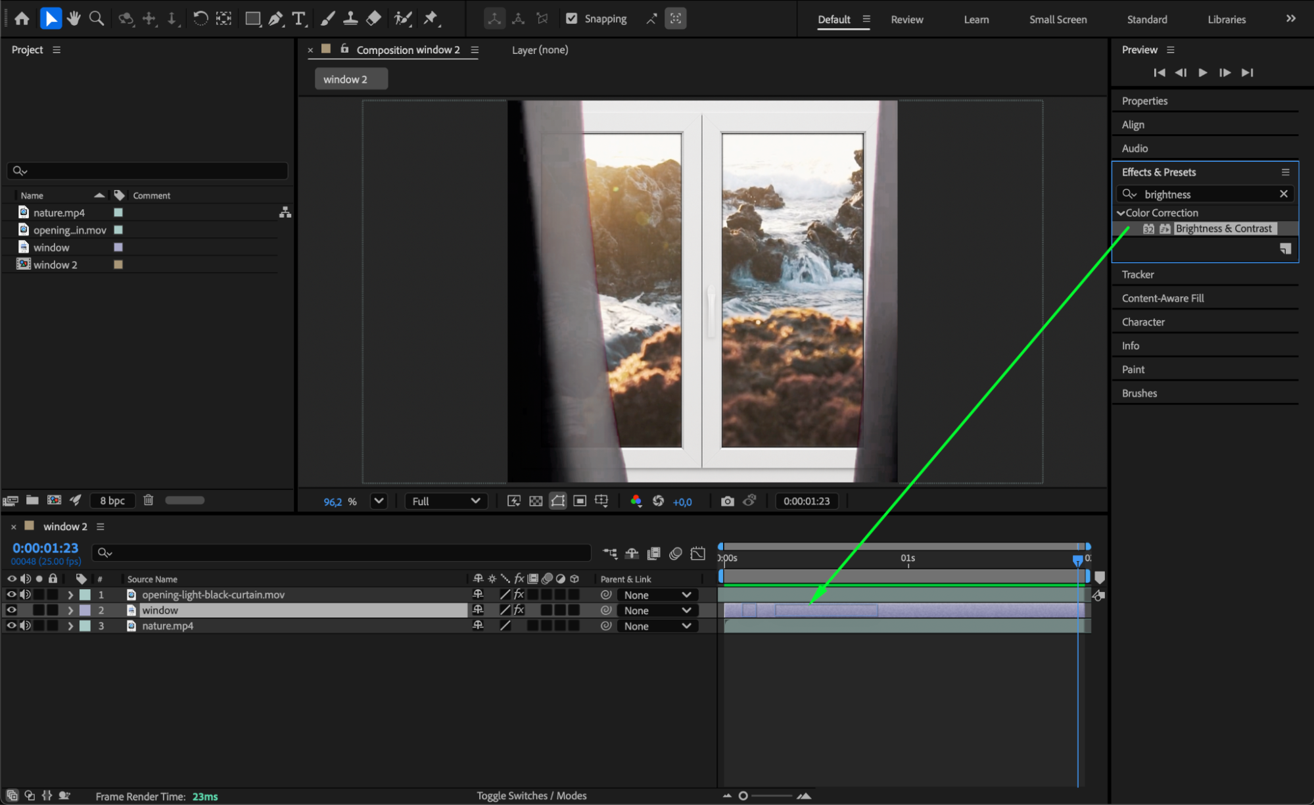1314x805 pixels.
Task: Select the Pen tool
Action: 275,18
